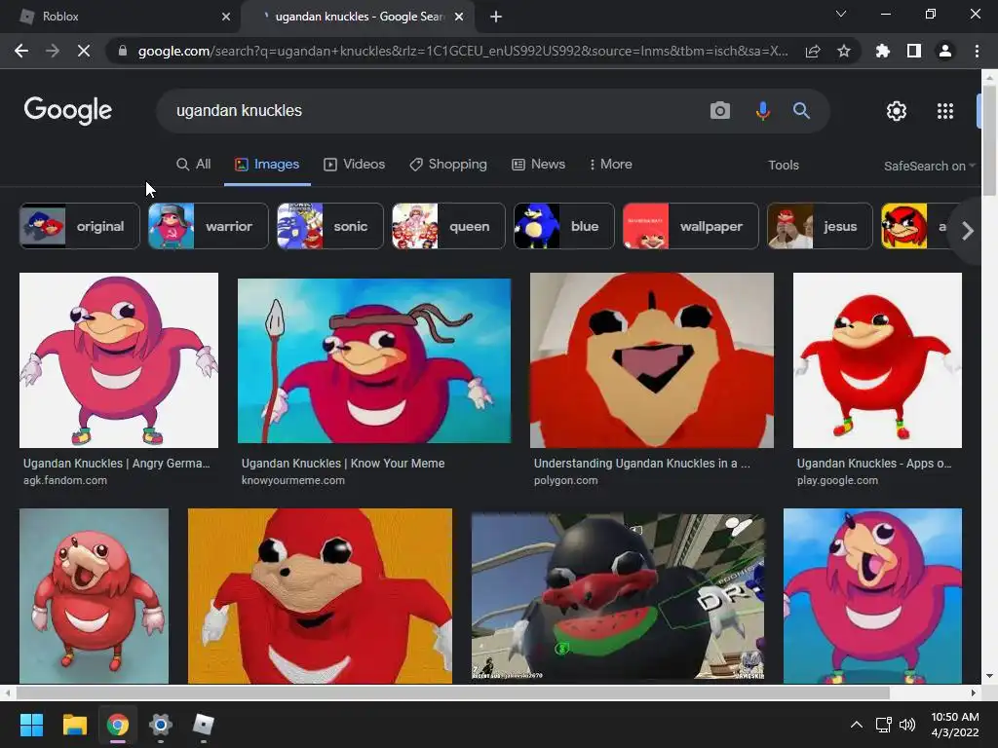Open Ugandan Knuckles - Apps link
The image size is (998, 748).
coord(874,464)
